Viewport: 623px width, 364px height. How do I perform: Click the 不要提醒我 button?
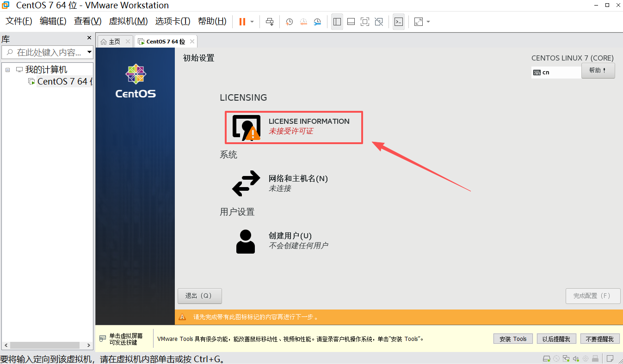point(600,339)
